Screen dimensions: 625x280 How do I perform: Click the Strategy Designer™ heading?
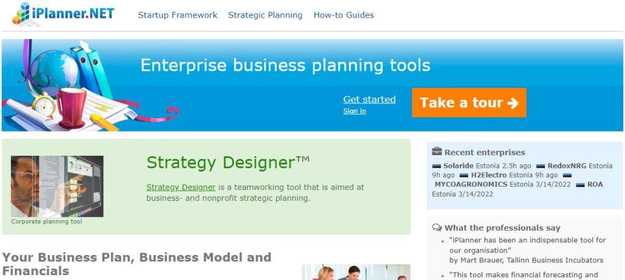coord(228,163)
